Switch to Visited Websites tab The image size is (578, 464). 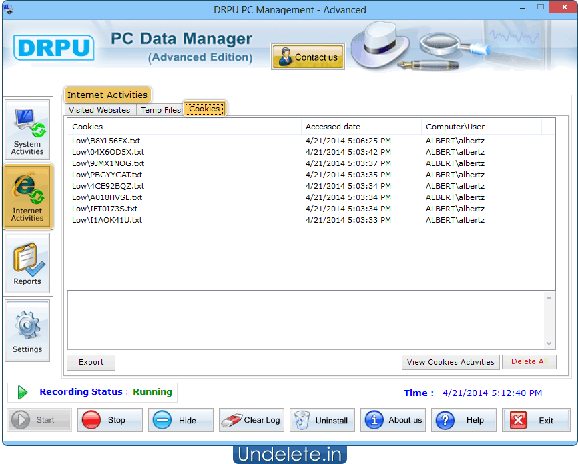(x=99, y=110)
